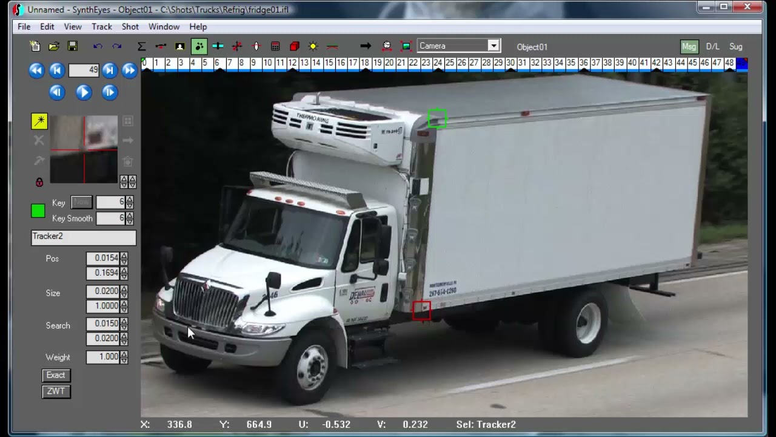776x437 pixels.
Task: Jump to the next key frame
Action: (109, 70)
